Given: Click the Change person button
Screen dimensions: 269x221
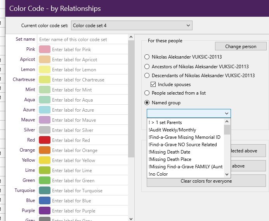Looking at the screenshot, I should pyautogui.click(x=241, y=47).
